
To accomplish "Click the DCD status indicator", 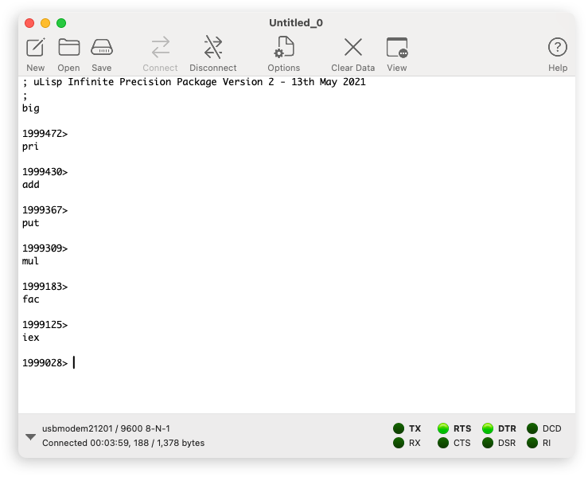I will 532,428.
